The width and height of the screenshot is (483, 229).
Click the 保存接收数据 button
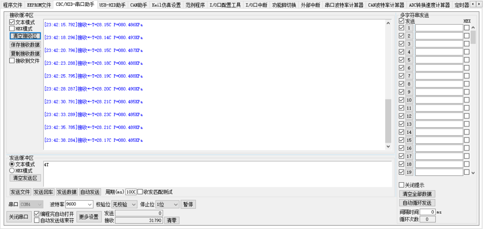tap(25, 45)
